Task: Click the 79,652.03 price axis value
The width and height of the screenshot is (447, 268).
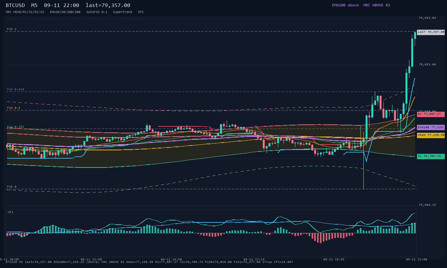Action: click(427, 18)
